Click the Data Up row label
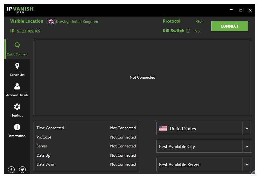Viewport: 258px width, 178px height. [44, 155]
